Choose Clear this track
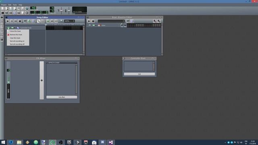This screenshot has height=145, width=258. click(18, 38)
